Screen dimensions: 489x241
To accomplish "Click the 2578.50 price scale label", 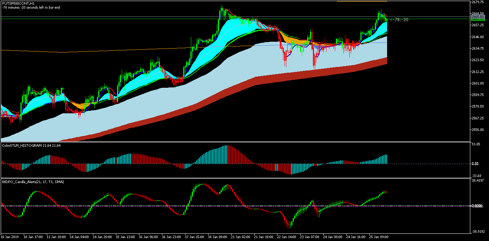I will click(x=477, y=106).
